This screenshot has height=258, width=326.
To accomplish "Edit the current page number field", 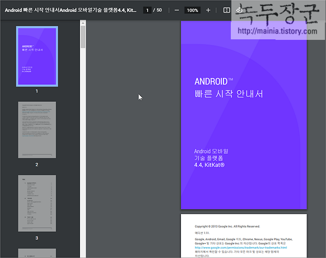I will 147,10.
